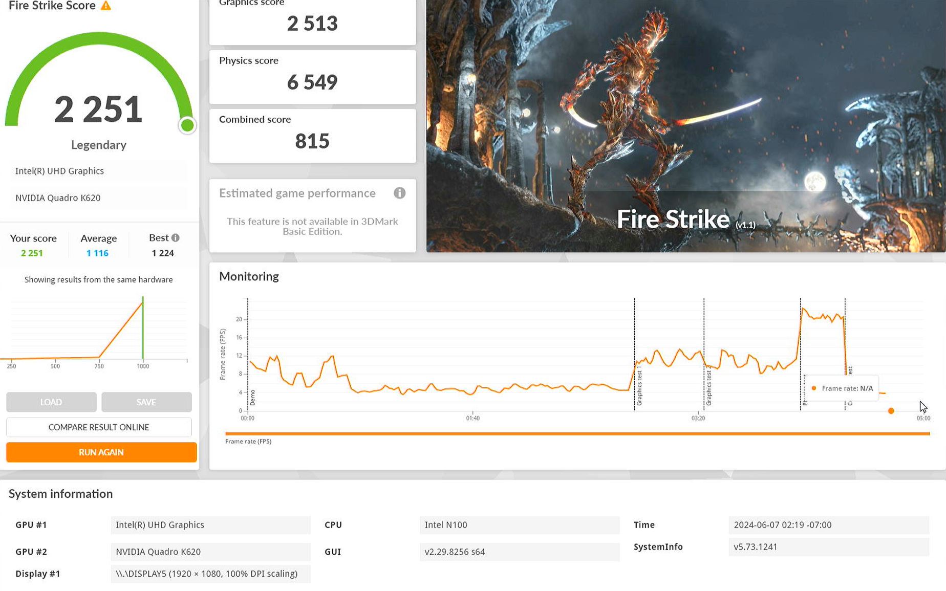Open the Estimated game performance info icon

click(x=400, y=193)
